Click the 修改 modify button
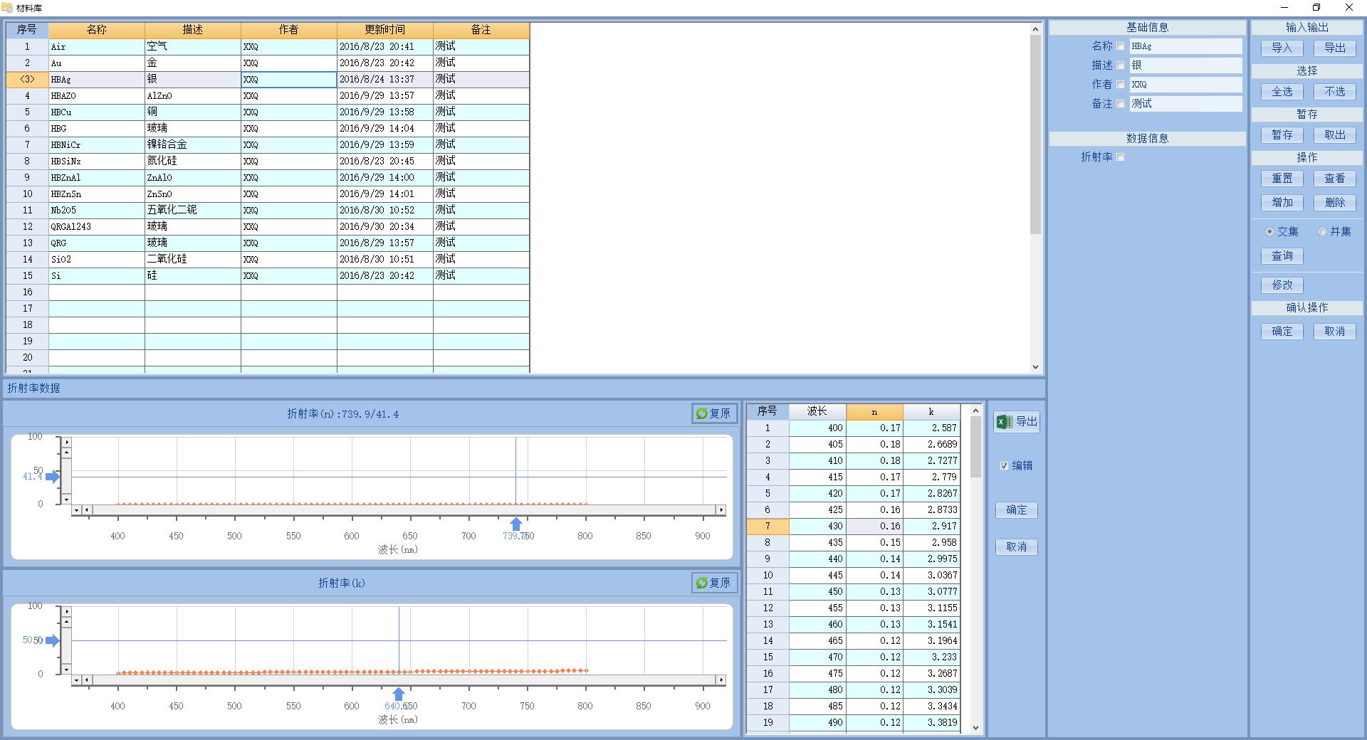This screenshot has width=1367, height=740. click(1282, 285)
